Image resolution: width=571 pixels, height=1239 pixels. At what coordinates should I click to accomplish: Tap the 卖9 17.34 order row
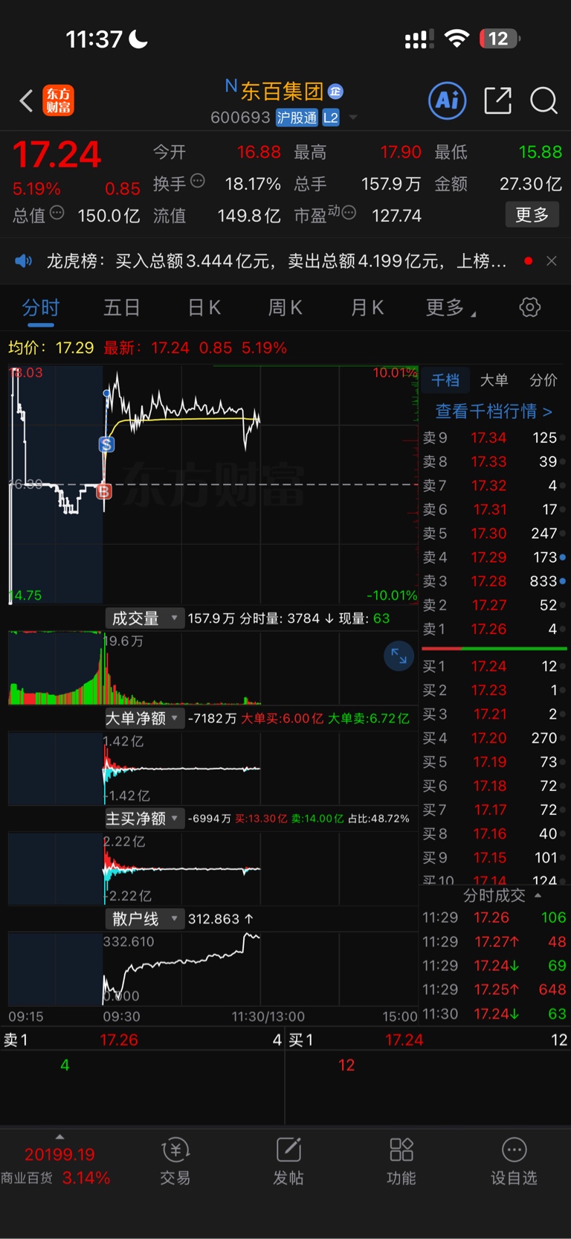494,438
